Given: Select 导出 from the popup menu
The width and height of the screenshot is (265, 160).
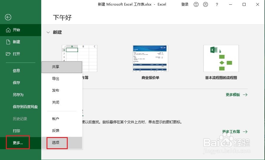Looking at the screenshot, I should click(x=62, y=79).
